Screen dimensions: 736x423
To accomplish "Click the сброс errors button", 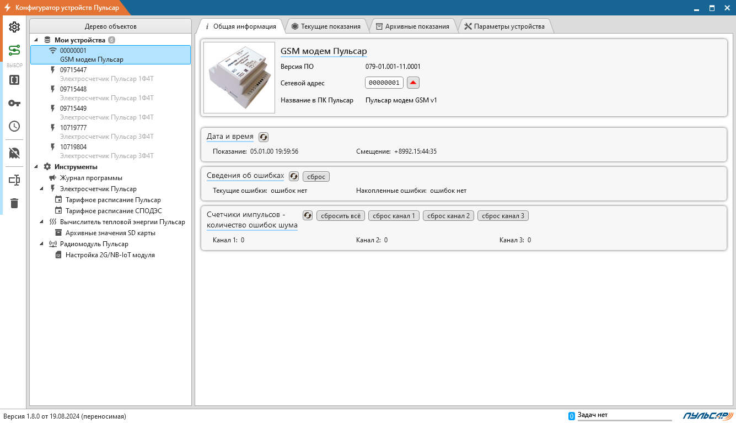I will (x=316, y=176).
